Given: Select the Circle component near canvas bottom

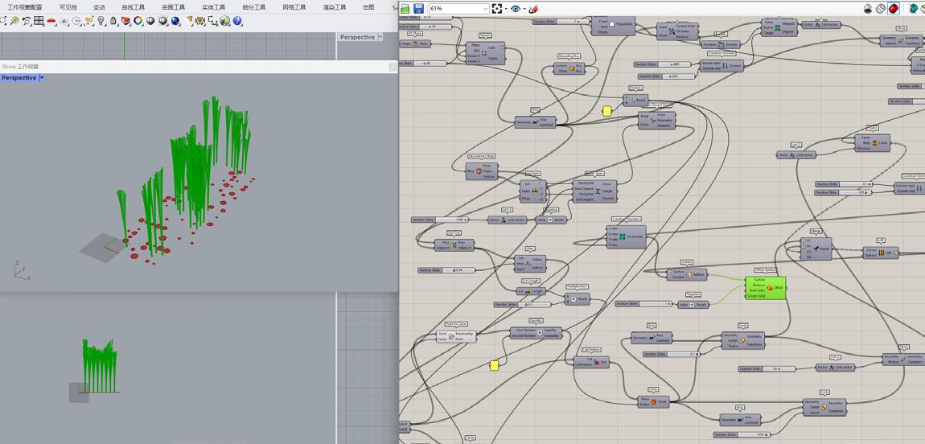Looking at the screenshot, I should (x=653, y=401).
